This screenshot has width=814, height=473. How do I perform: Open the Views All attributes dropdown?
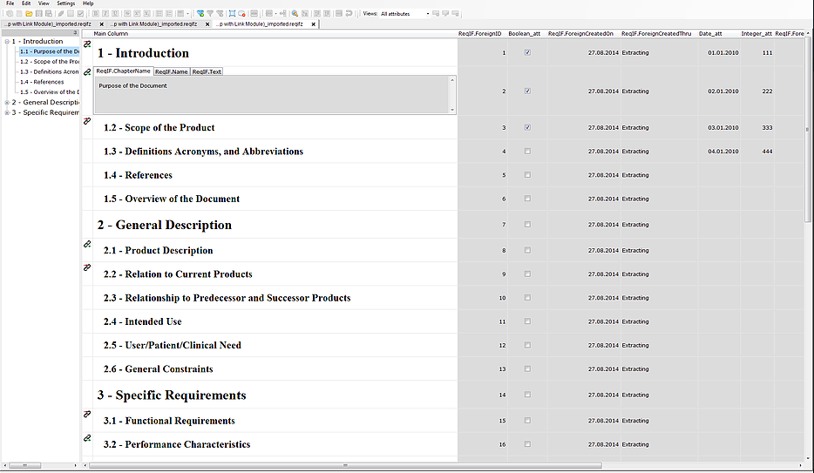point(405,14)
